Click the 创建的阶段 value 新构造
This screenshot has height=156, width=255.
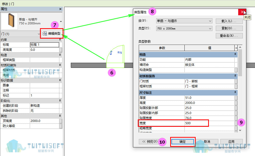coord(45,106)
